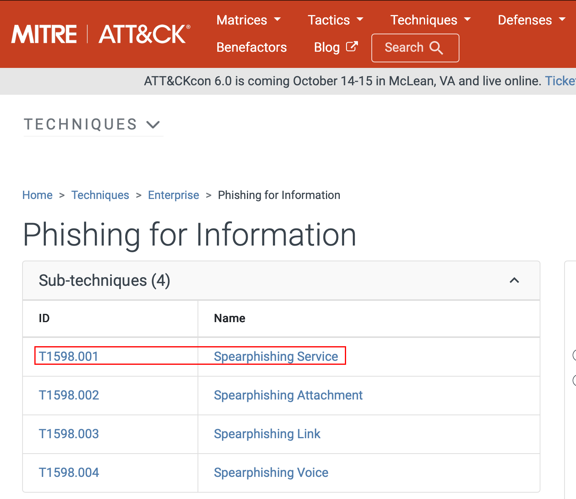This screenshot has width=576, height=499.
Task: Click the Phishing for Information breadcrumb text
Action: [279, 195]
